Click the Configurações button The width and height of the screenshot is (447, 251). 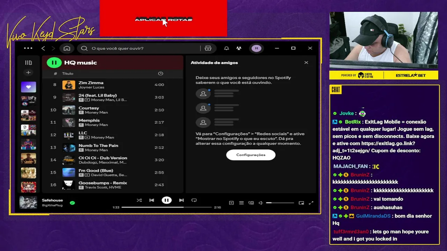(251, 155)
